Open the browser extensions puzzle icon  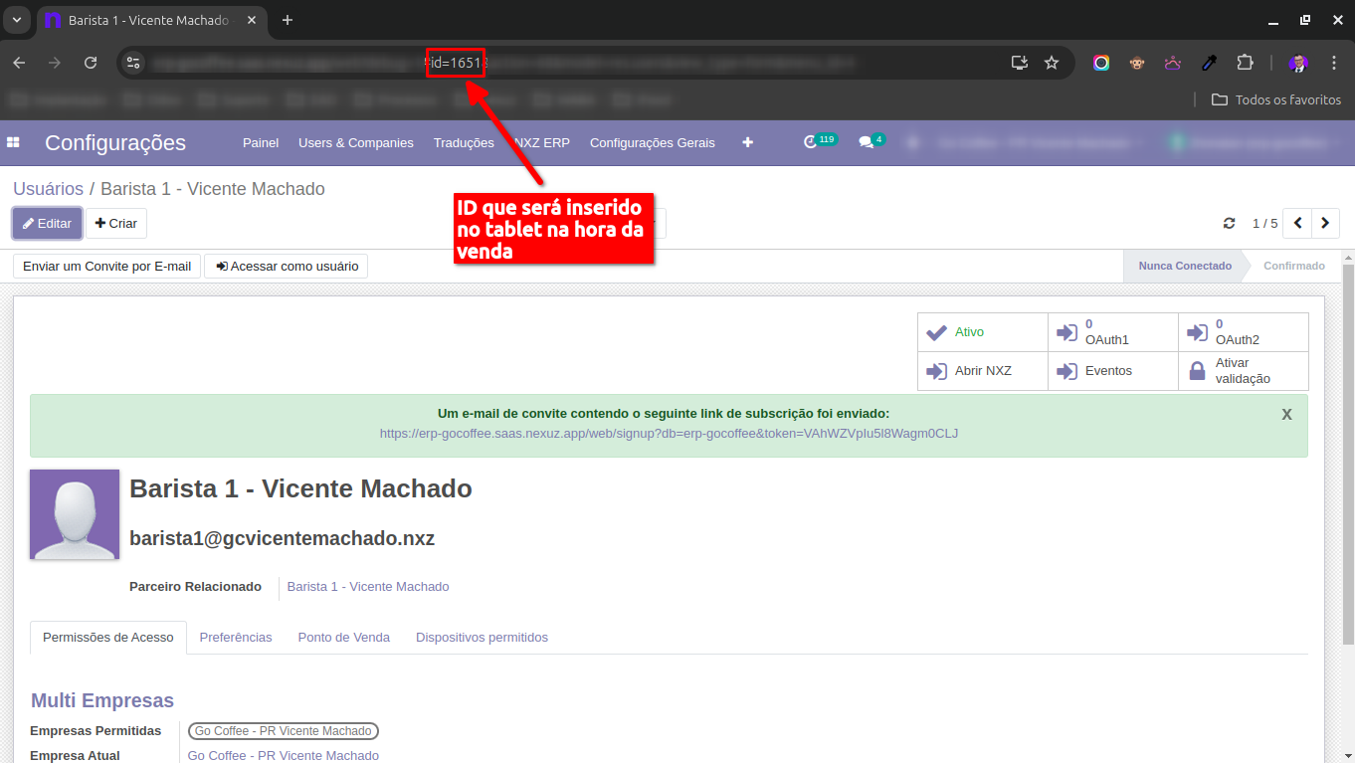(1245, 63)
